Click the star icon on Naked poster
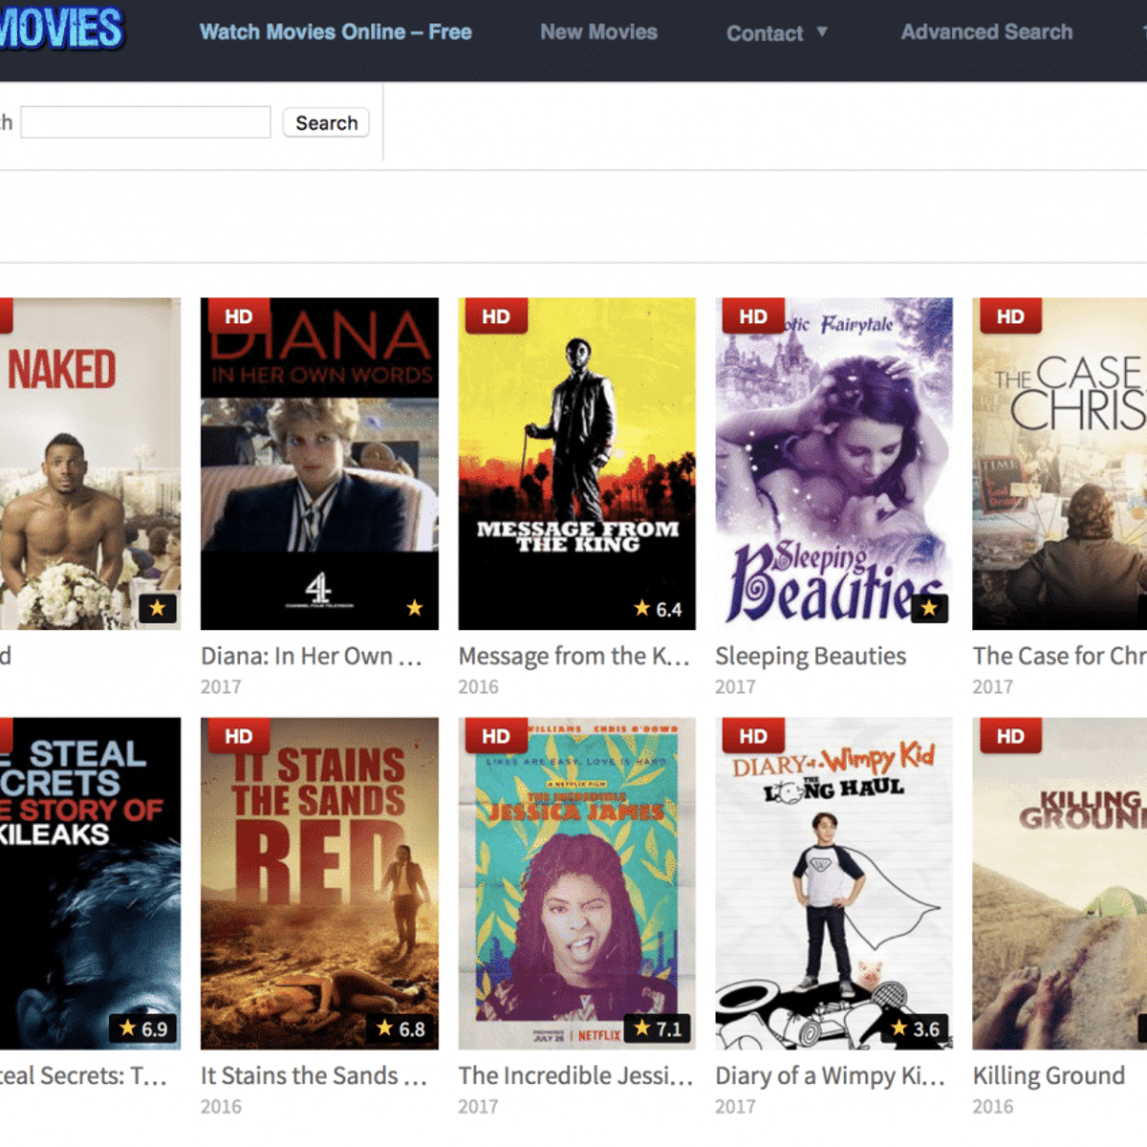 coord(157,608)
